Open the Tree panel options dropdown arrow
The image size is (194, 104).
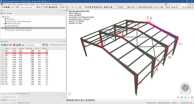click(60, 11)
